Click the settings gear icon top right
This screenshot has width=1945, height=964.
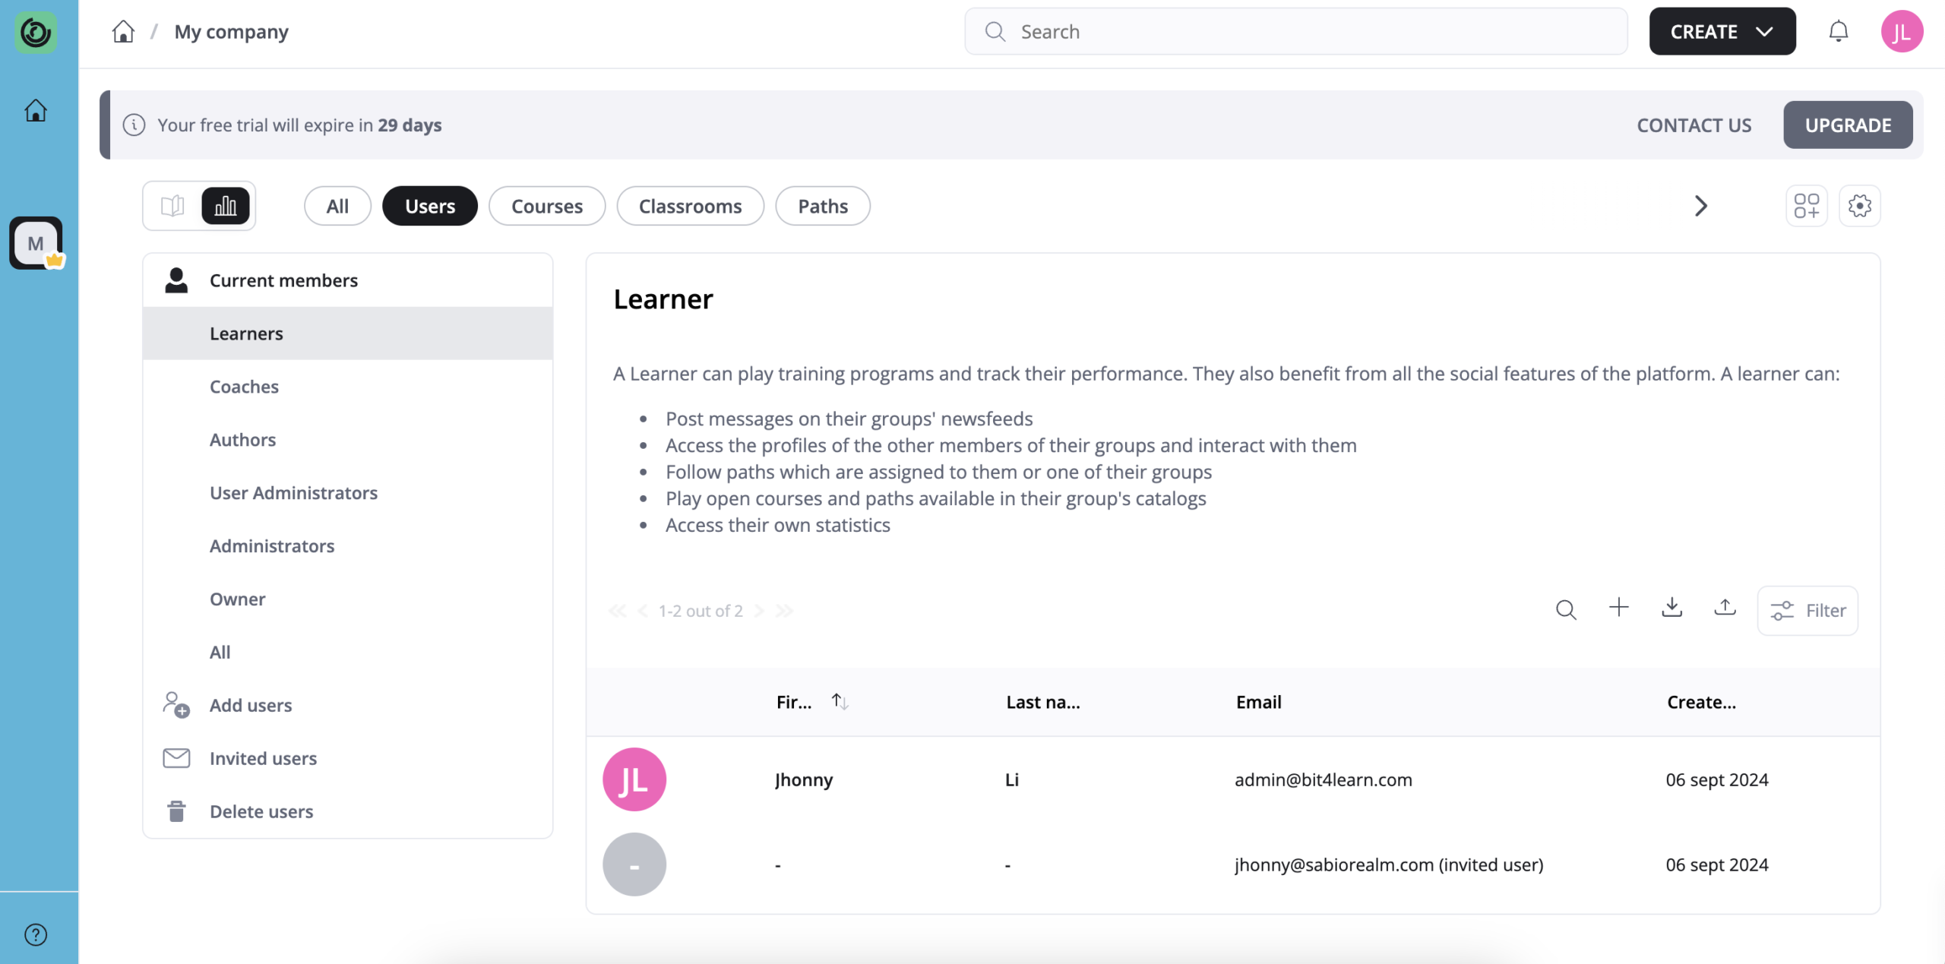point(1859,204)
